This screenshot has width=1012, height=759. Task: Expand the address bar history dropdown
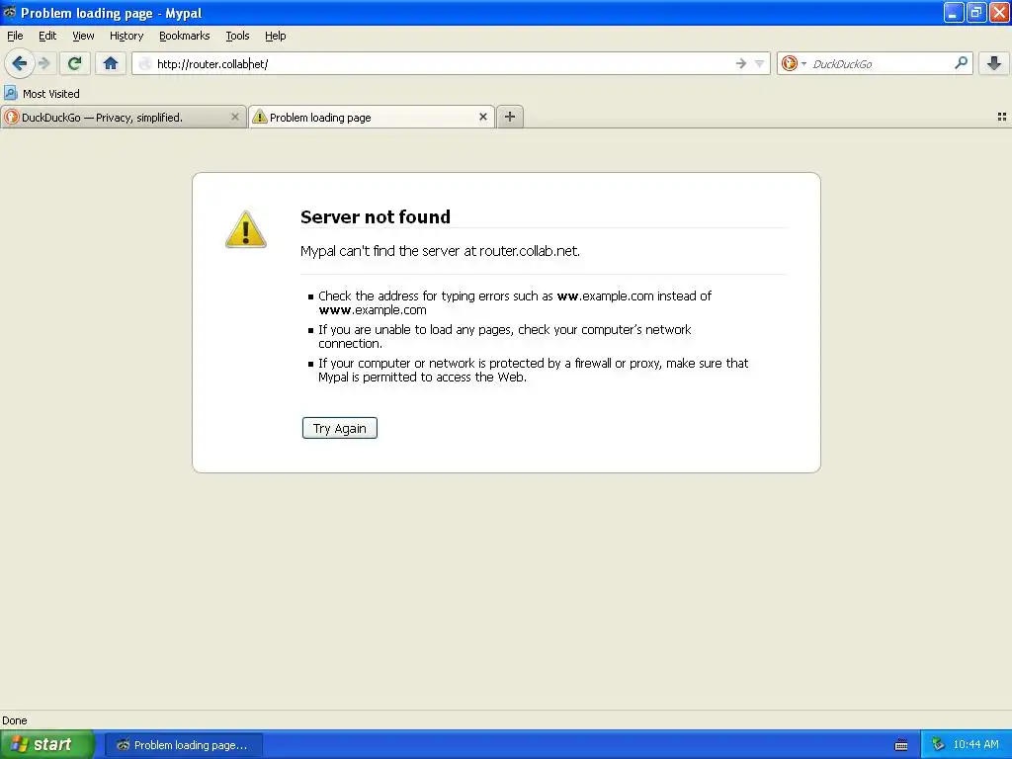[x=760, y=63]
